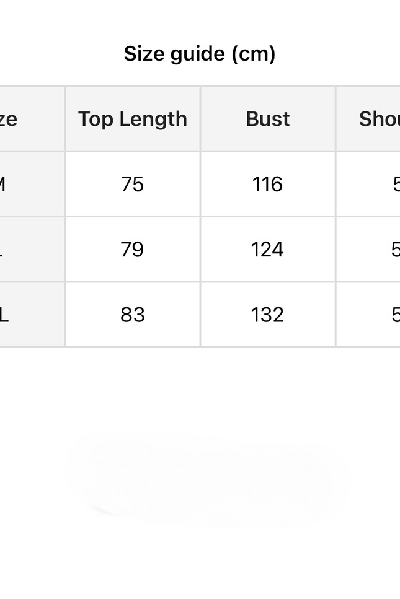Select the 79 Top Length cell
The image size is (400, 599).
(133, 249)
